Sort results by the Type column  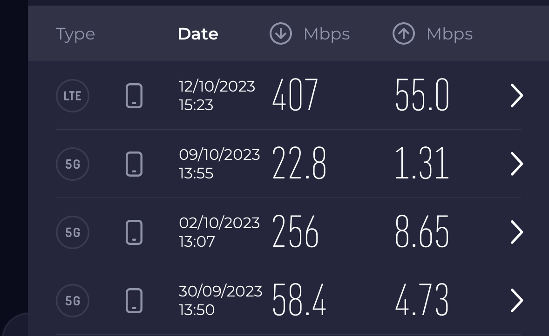(x=75, y=34)
